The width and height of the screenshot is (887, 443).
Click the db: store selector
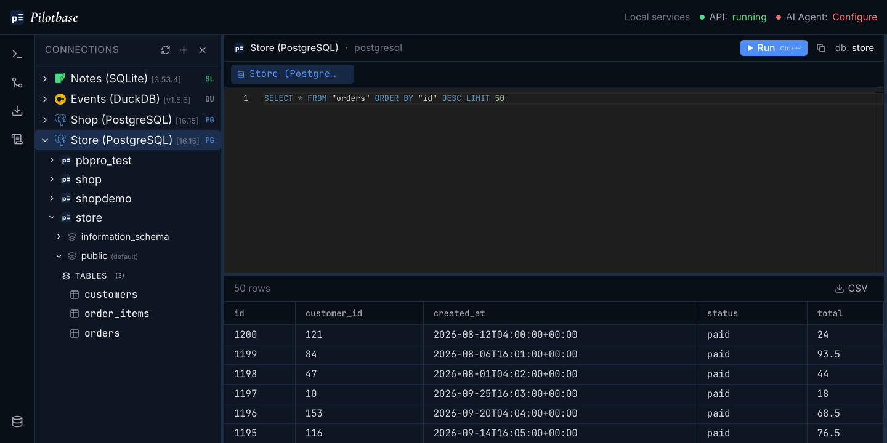coord(854,48)
